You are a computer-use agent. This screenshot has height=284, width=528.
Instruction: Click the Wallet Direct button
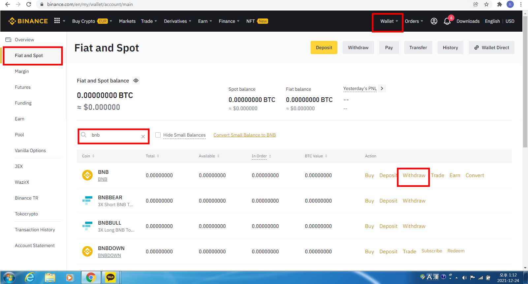click(491, 47)
